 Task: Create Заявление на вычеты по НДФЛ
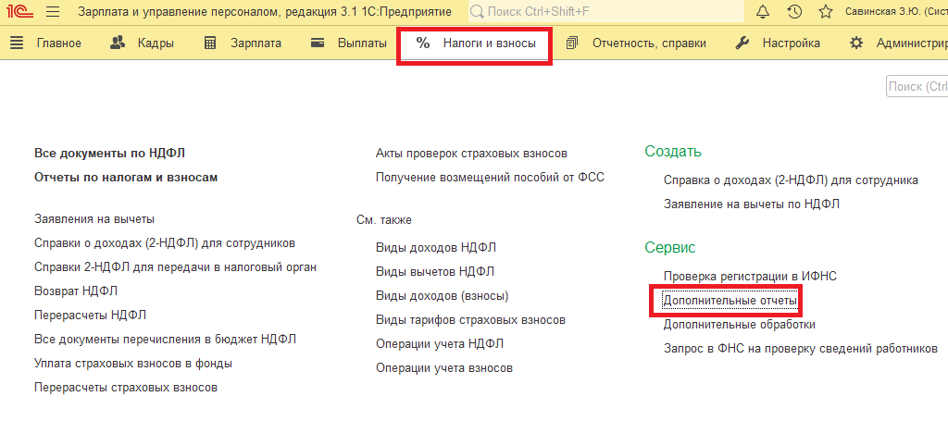(x=752, y=204)
